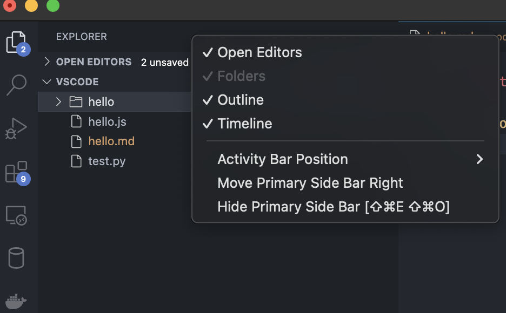Open the Run and Debug view
This screenshot has height=313, width=506.
[x=16, y=128]
